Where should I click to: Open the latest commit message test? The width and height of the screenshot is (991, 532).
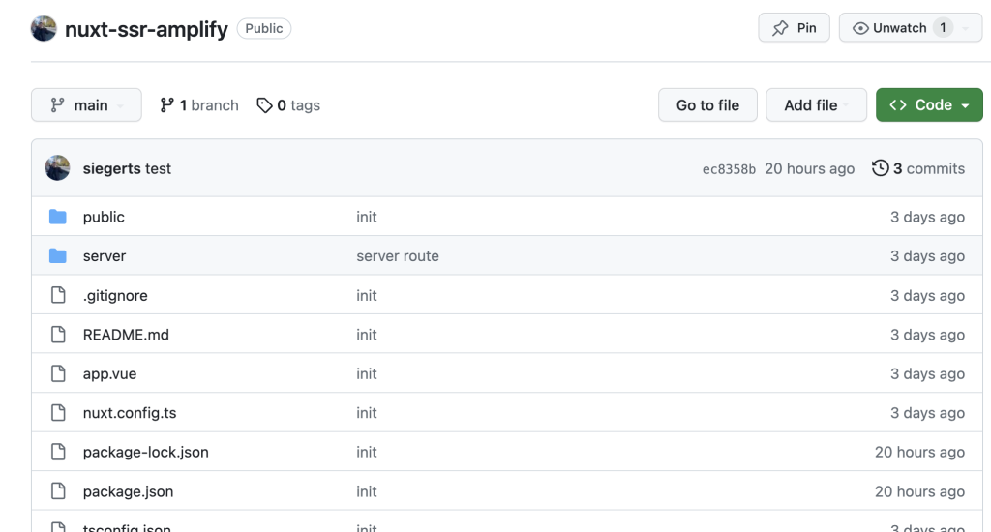(x=158, y=168)
